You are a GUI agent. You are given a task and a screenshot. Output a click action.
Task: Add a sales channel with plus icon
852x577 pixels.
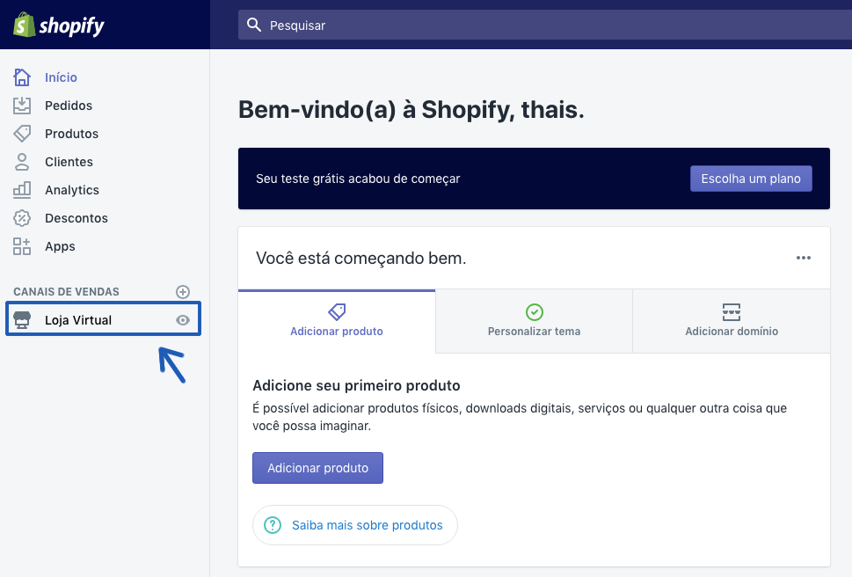point(183,292)
